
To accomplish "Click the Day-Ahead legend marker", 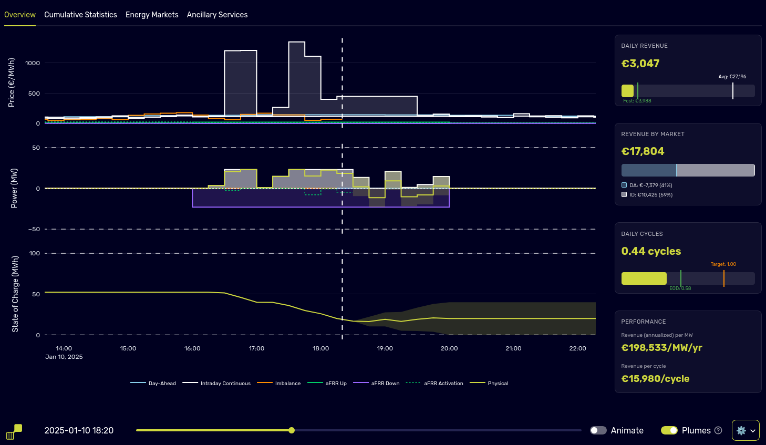I will click(x=137, y=383).
